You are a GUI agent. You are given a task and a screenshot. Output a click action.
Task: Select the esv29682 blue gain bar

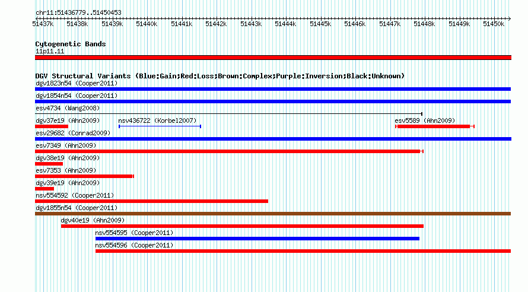273,139
